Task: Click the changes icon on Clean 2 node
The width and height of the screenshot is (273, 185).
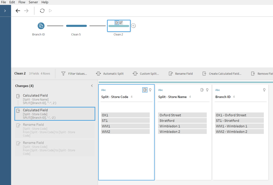Action: (117, 22)
